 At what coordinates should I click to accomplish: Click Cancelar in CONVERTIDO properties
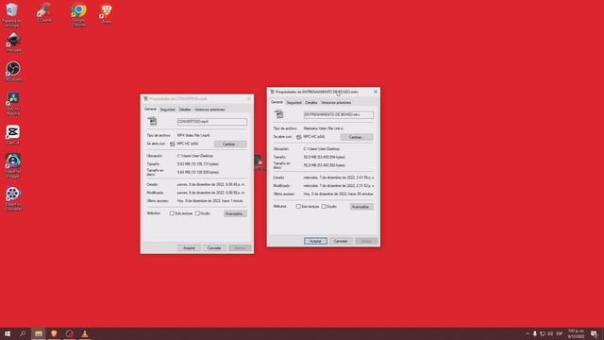coord(214,247)
